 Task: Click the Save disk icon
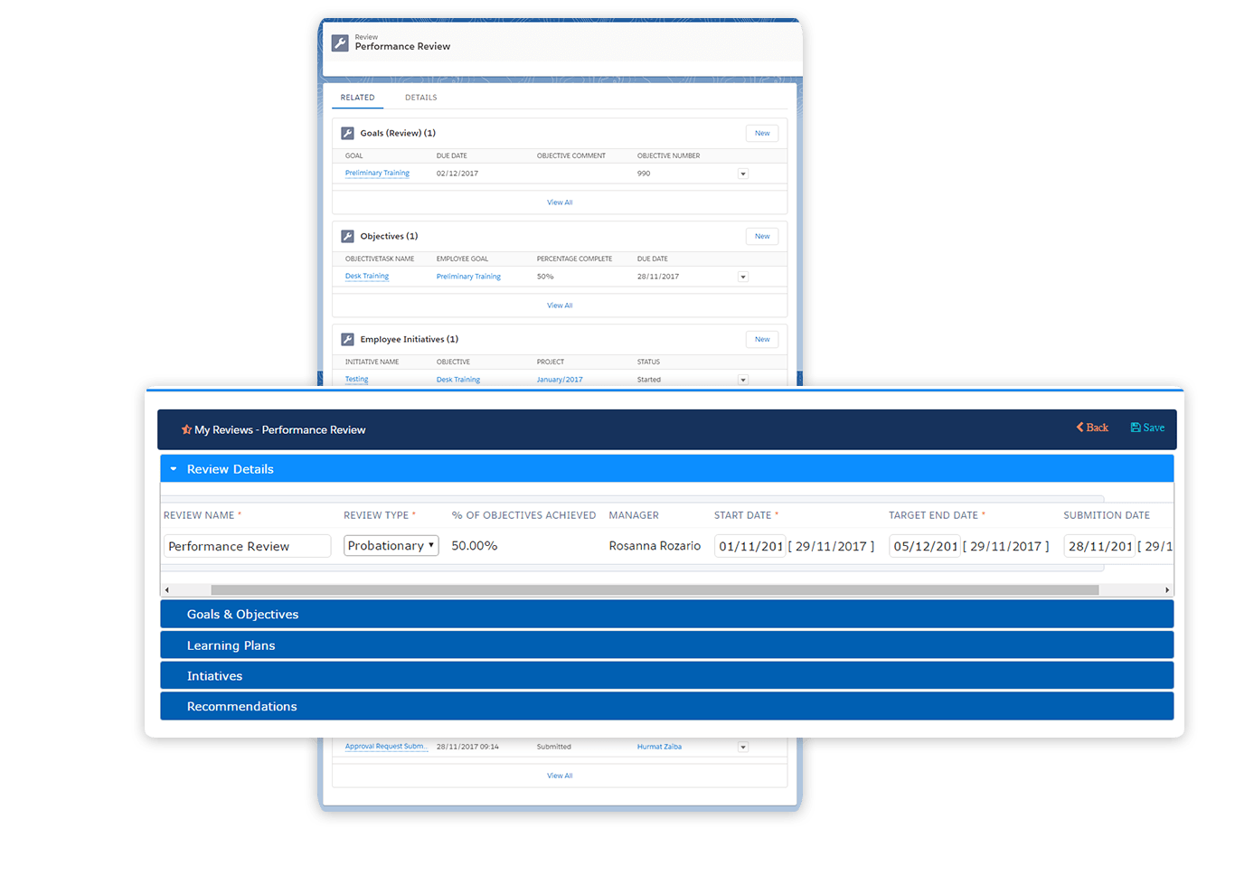pyautogui.click(x=1136, y=428)
